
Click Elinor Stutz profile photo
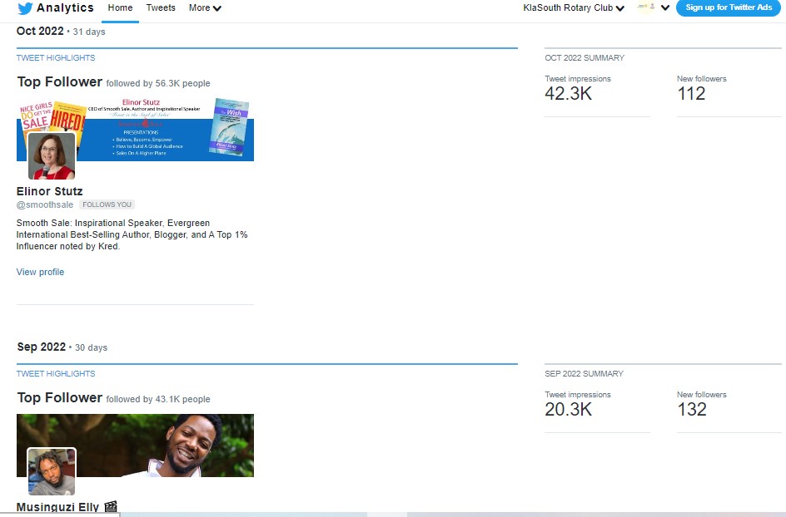pyautogui.click(x=52, y=156)
